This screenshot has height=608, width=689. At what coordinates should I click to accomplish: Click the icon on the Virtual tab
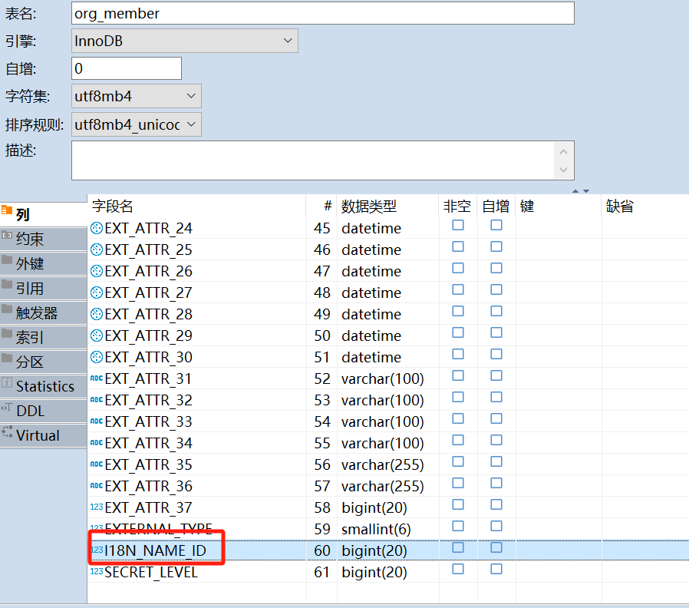coord(7,431)
